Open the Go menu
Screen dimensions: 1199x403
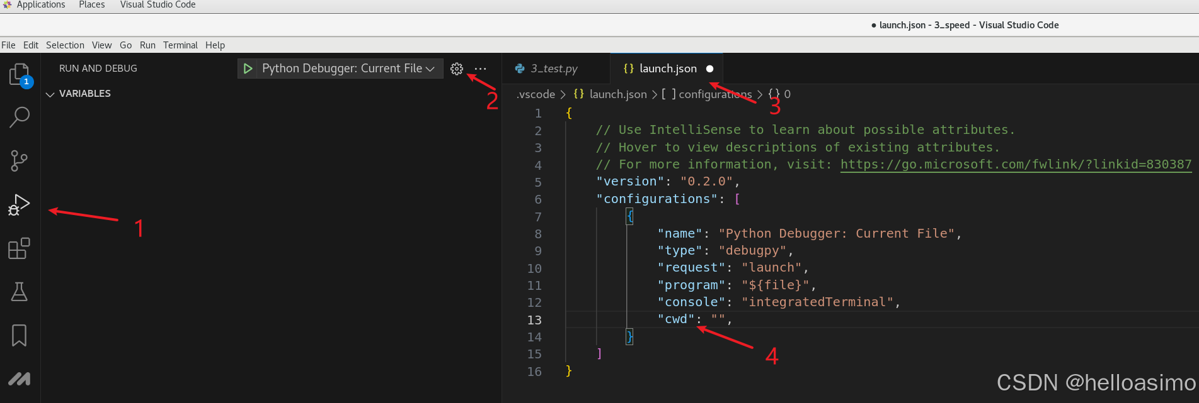pyautogui.click(x=126, y=45)
